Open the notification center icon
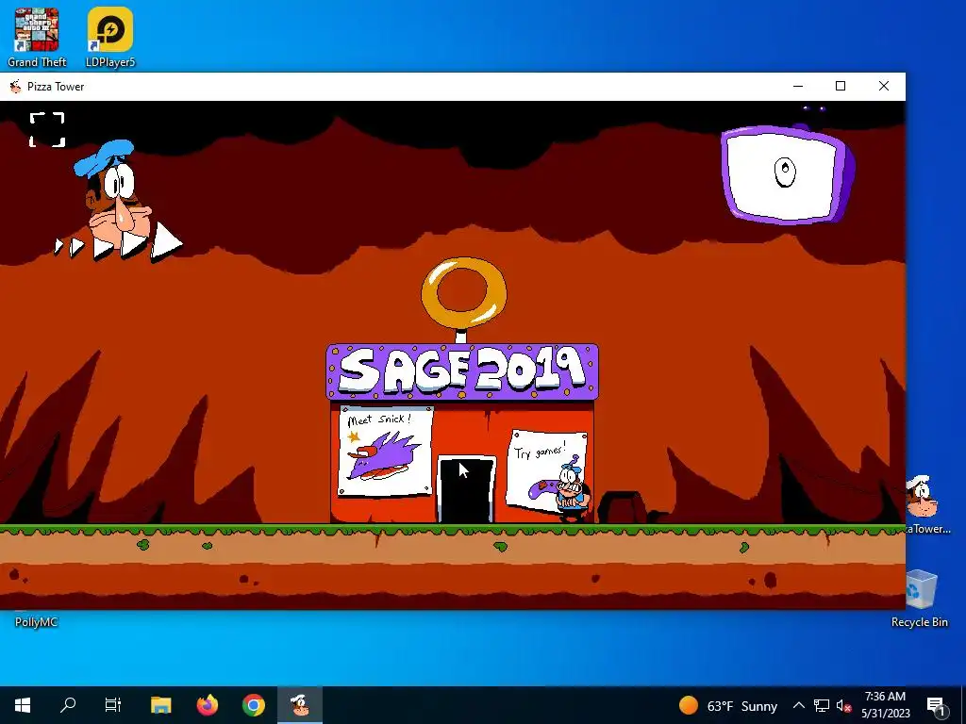This screenshot has width=966, height=724. click(x=937, y=706)
